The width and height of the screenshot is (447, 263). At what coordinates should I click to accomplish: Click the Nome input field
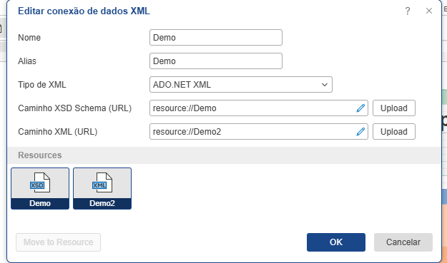216,38
